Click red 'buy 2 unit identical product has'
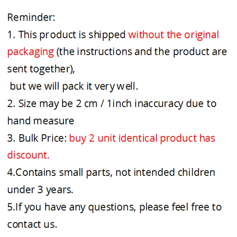The image size is (237, 237). [x=142, y=138]
